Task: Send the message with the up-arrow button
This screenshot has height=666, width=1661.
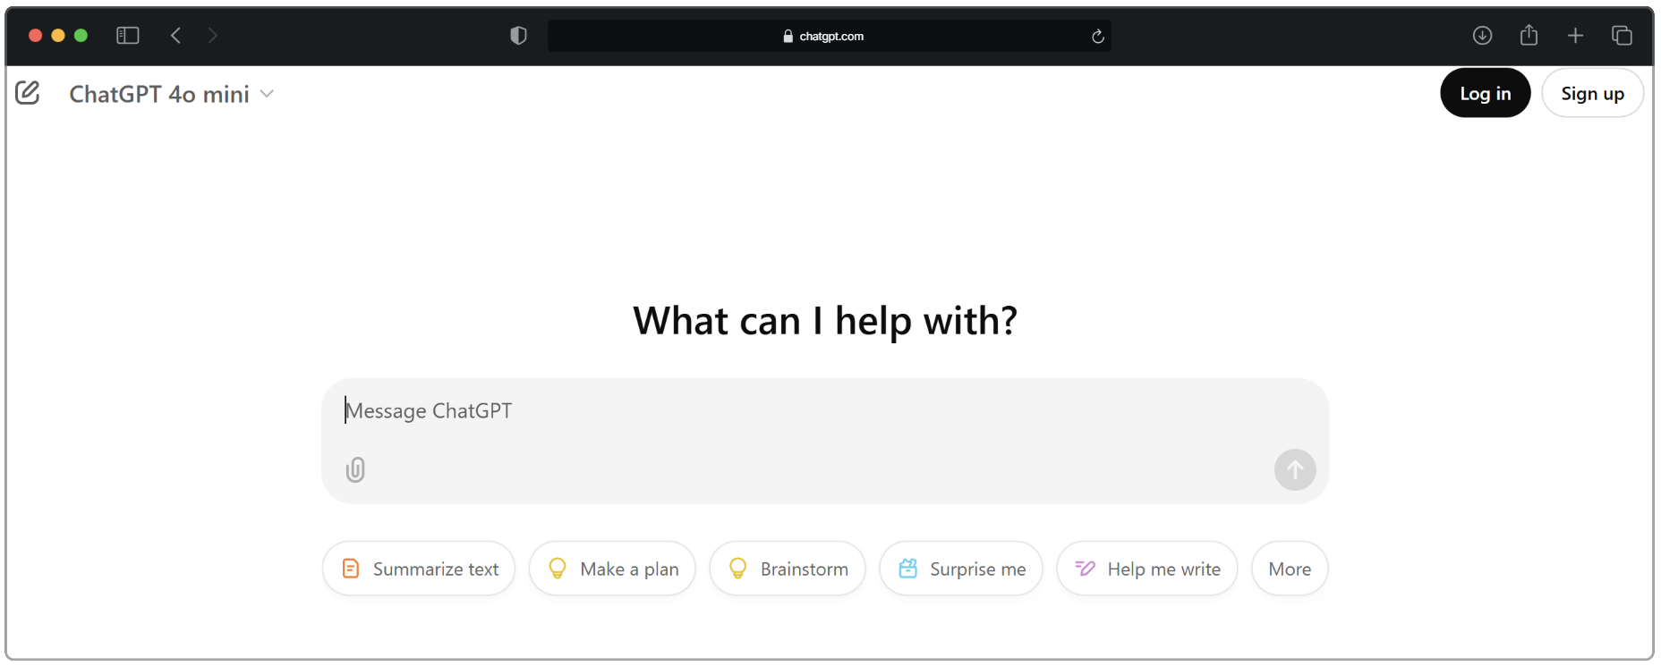Action: (x=1295, y=469)
